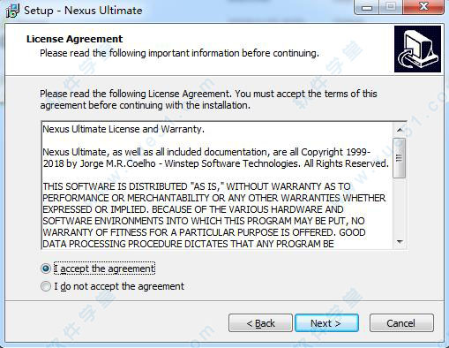Viewport: 449px width, 348px height.
Task: Select 'I do not accept the agreement'
Action: point(46,286)
